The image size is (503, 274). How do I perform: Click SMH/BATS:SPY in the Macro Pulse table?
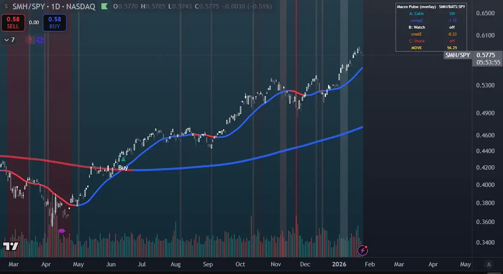pos(452,7)
